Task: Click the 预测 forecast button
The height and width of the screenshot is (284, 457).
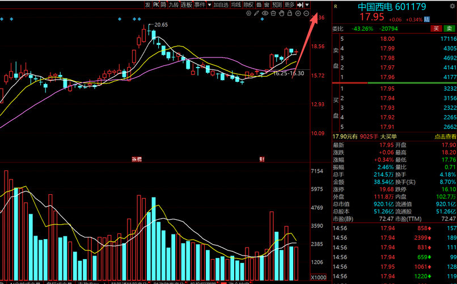Action: 277,5
